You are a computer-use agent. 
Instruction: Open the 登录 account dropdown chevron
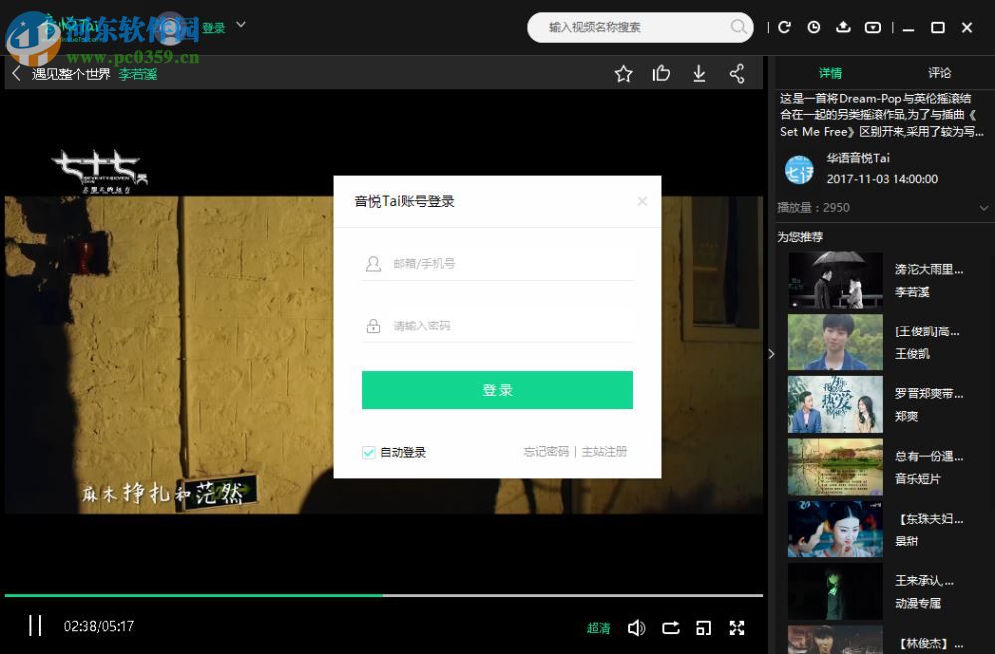tap(239, 27)
